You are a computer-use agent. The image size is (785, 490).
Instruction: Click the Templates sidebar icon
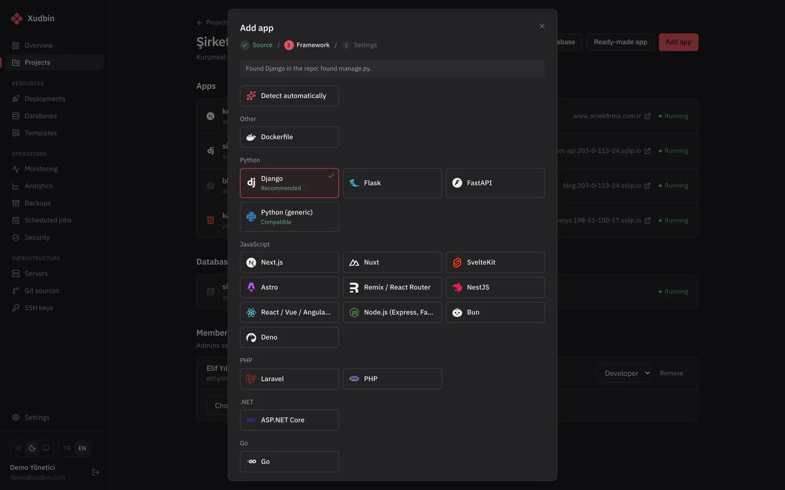[x=16, y=133]
